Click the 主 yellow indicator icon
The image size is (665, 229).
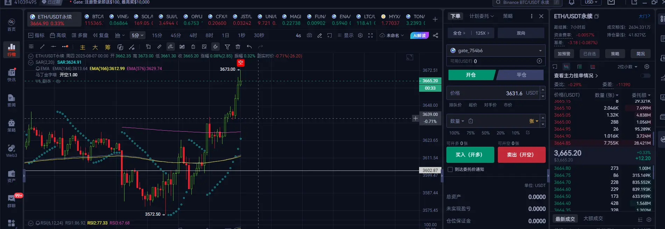tap(83, 47)
